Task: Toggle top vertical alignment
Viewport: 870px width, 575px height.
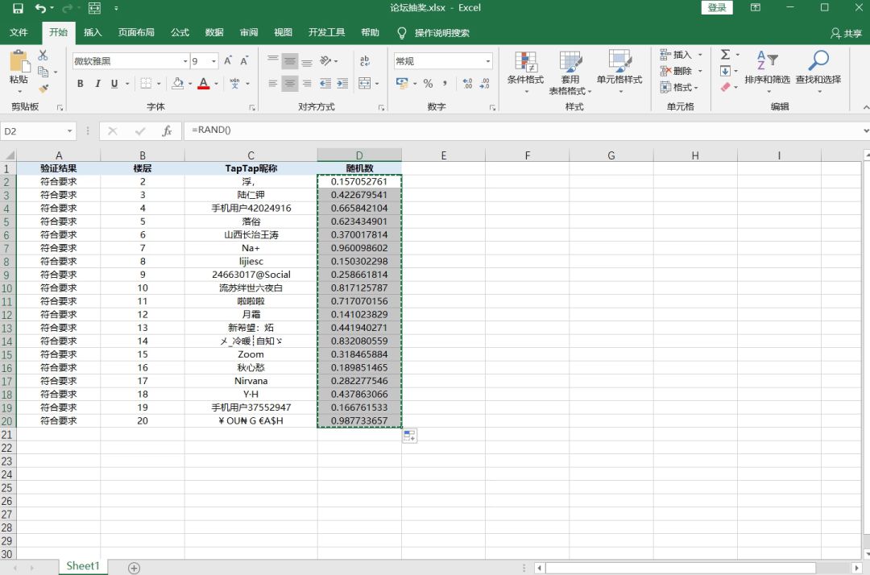Action: coord(273,60)
